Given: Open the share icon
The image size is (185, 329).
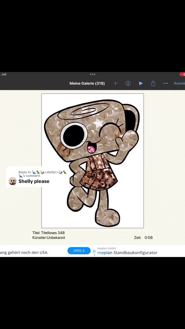Looking at the screenshot, I should click(x=153, y=83).
